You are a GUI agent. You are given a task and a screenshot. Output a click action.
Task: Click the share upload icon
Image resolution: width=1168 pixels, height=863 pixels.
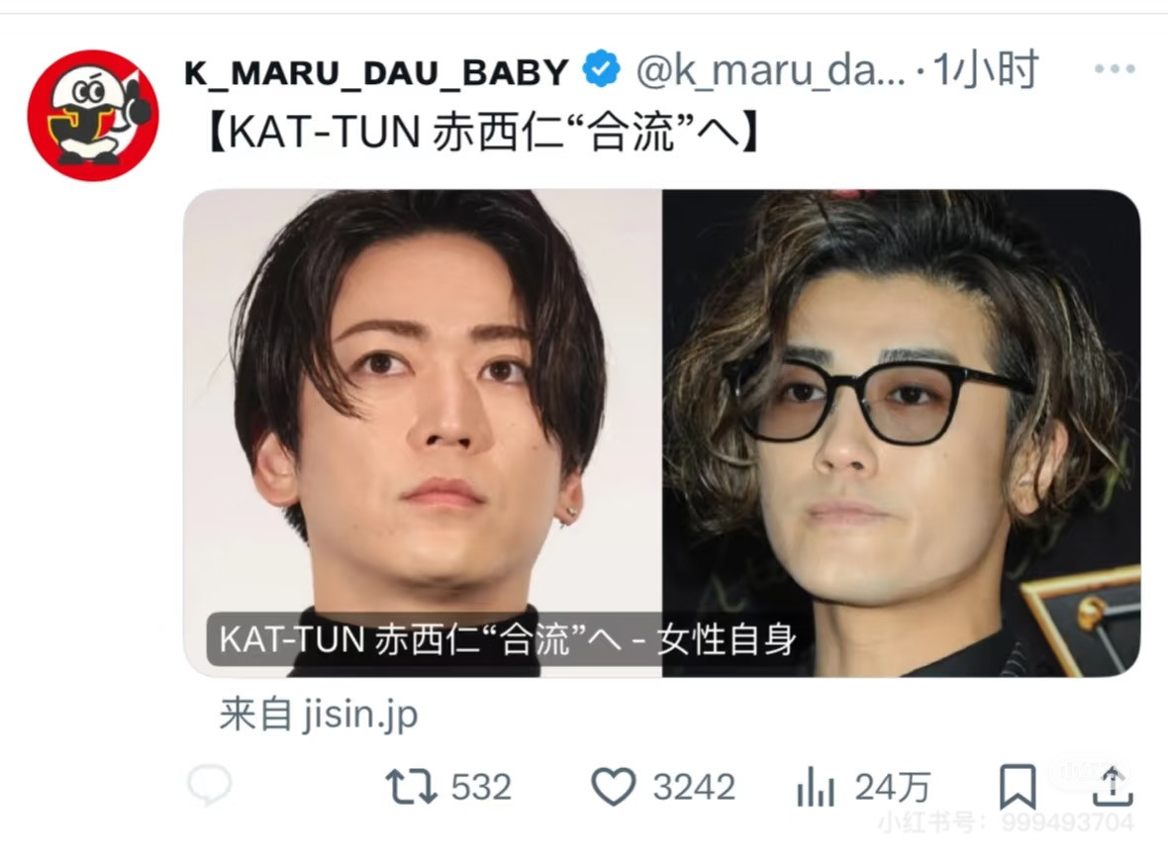coord(1113,787)
